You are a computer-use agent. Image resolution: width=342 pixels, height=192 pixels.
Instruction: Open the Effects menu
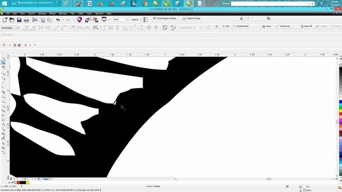coord(52,14)
